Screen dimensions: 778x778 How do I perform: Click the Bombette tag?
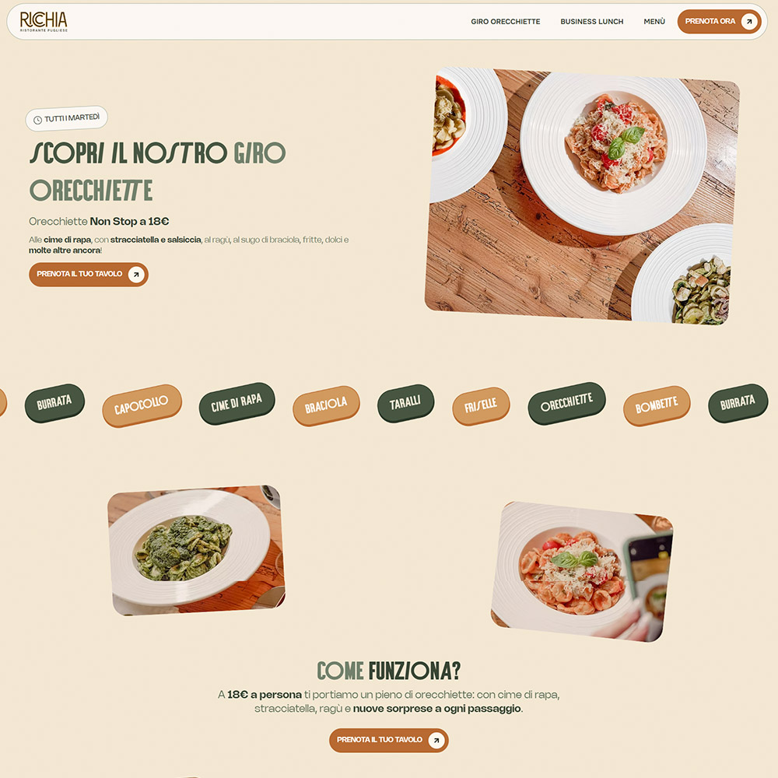tap(657, 406)
